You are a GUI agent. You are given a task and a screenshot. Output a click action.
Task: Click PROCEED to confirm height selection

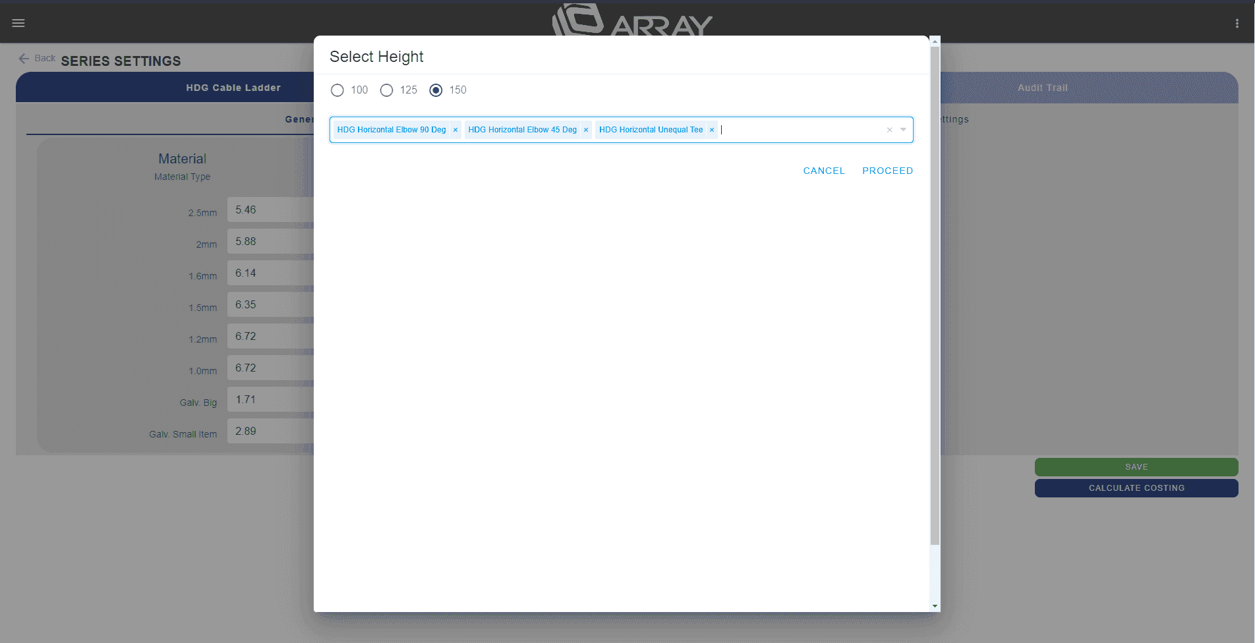(x=887, y=171)
